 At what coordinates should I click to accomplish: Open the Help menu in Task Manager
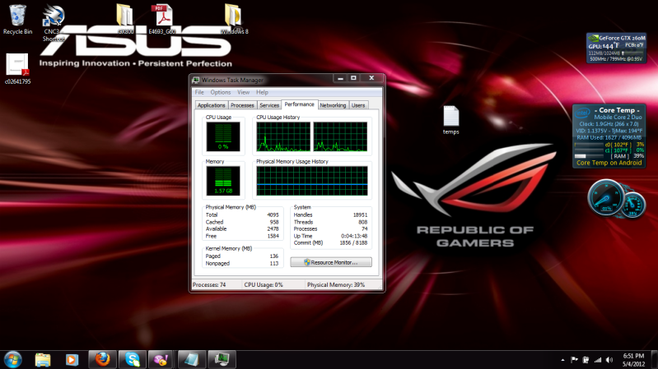click(x=262, y=92)
